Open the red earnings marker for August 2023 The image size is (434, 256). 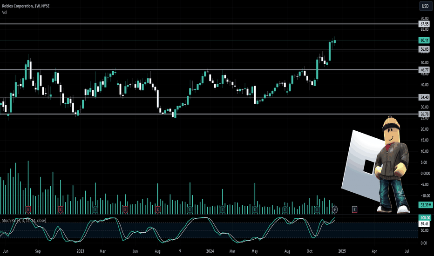click(x=157, y=209)
